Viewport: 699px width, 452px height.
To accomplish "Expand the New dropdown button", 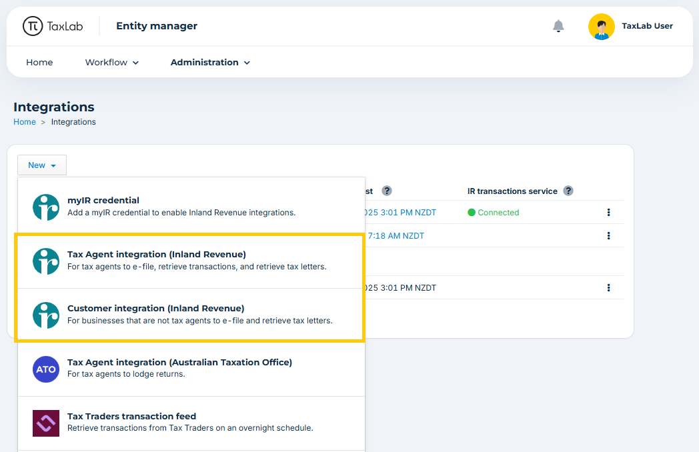I will pyautogui.click(x=42, y=165).
